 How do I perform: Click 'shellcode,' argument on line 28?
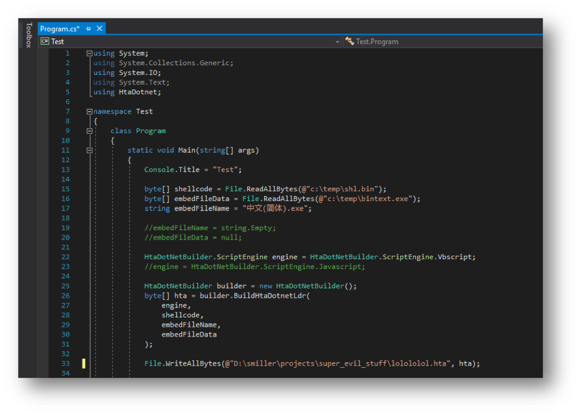tap(183, 315)
